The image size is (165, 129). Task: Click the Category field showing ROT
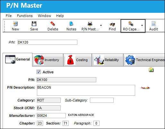click(x=49, y=100)
